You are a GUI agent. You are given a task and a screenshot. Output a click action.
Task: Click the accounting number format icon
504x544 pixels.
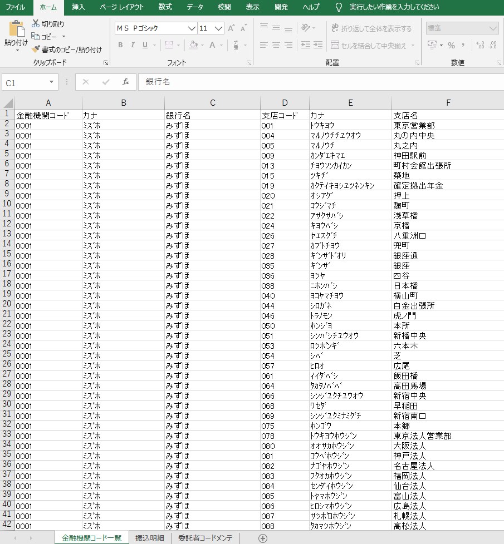432,44
